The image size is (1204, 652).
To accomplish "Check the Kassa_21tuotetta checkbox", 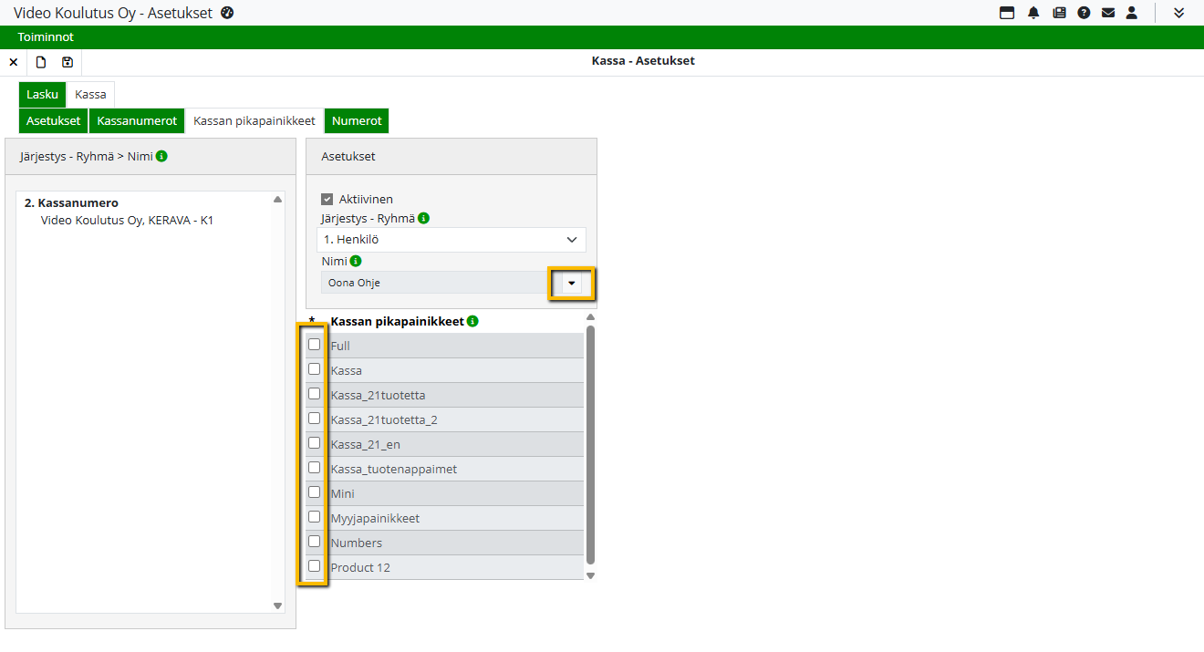I will pos(314,394).
